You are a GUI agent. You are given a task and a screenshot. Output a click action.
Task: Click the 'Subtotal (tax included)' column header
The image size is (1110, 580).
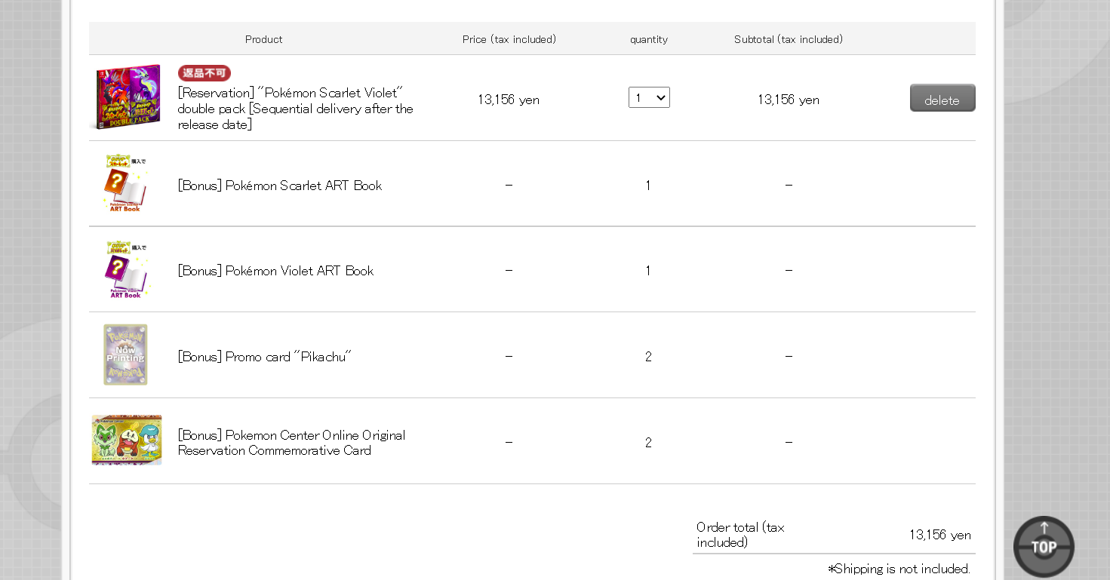click(789, 39)
